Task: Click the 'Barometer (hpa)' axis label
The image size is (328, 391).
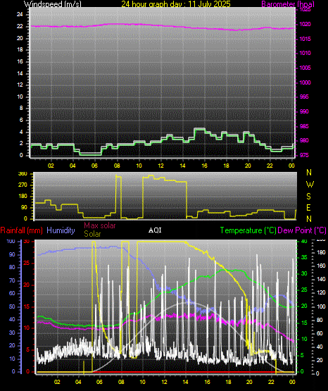Action: tap(288, 4)
